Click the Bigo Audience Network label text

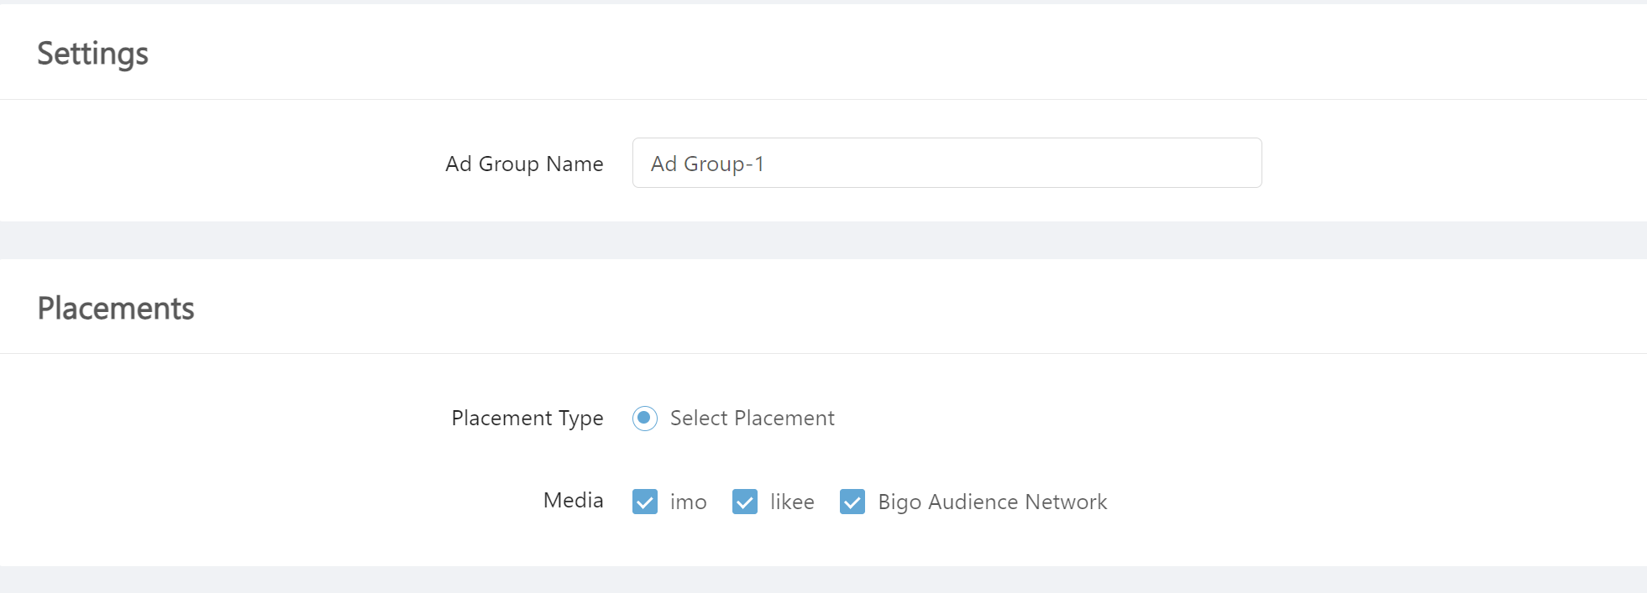pyautogui.click(x=993, y=502)
